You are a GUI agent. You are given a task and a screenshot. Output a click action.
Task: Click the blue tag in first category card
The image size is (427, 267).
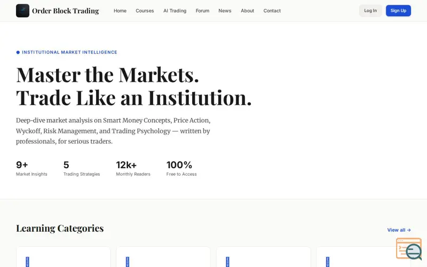point(28,262)
